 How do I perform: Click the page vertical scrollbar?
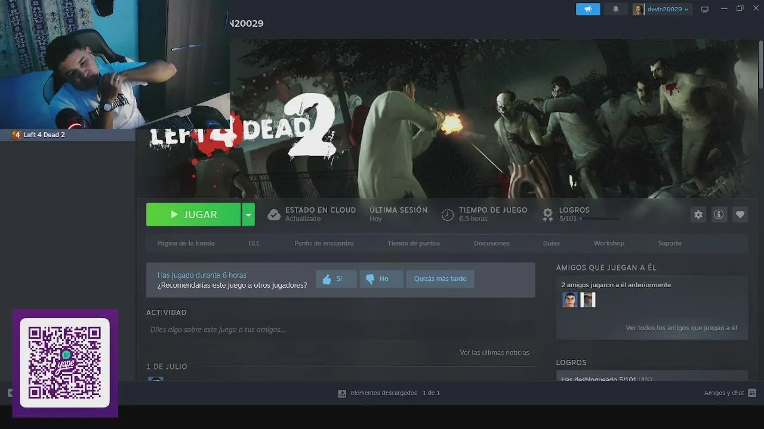click(760, 66)
